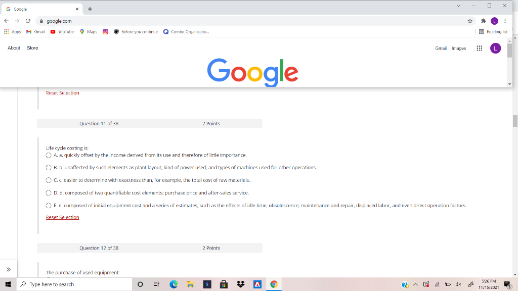
Task: Click the Google account avatar
Action: (495, 48)
